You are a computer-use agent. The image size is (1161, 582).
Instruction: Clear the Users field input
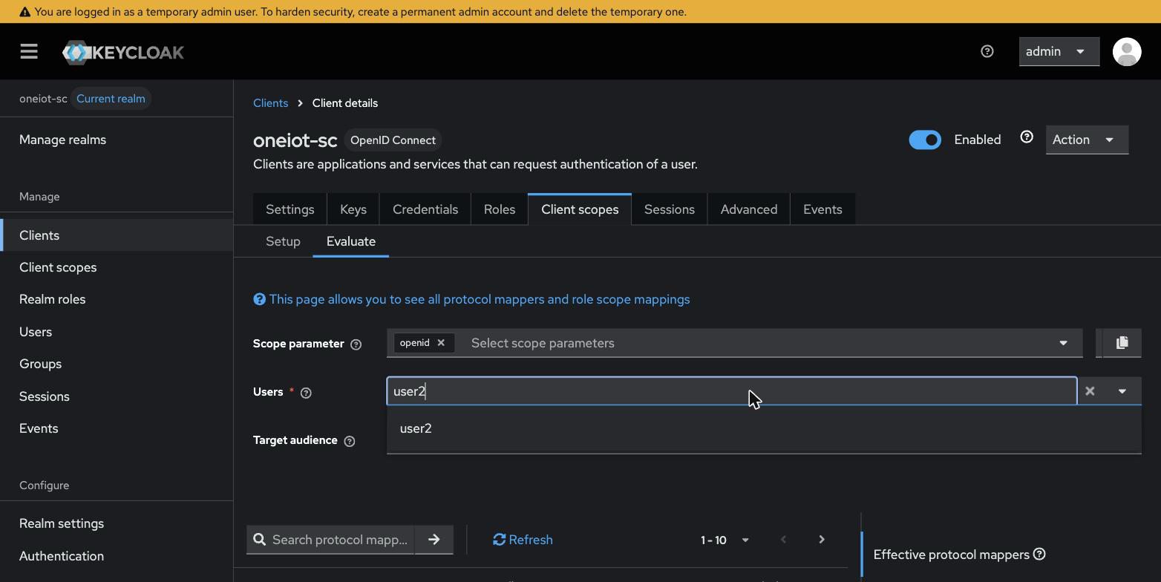[1090, 391]
